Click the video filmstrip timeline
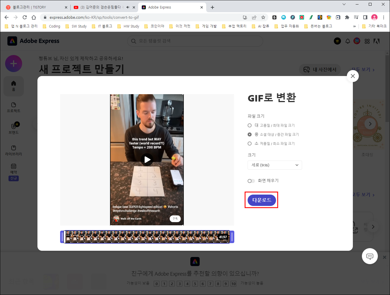Image resolution: width=390 pixels, height=295 pixels. click(x=147, y=237)
